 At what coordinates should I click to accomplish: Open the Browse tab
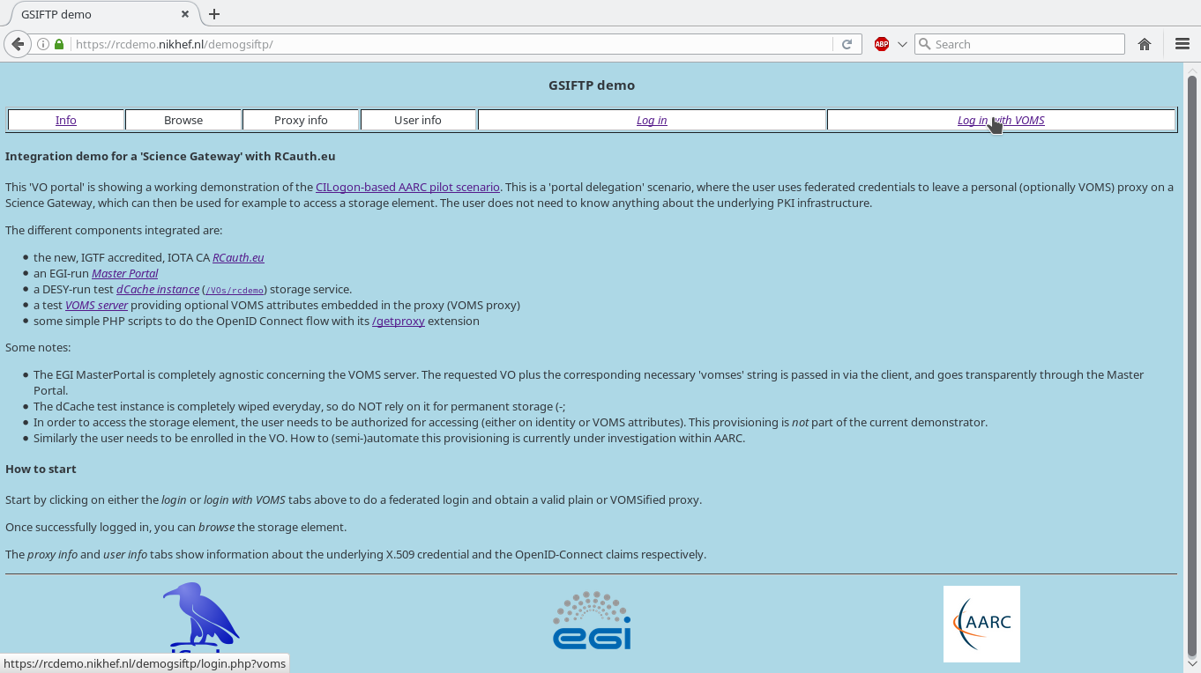click(x=183, y=120)
